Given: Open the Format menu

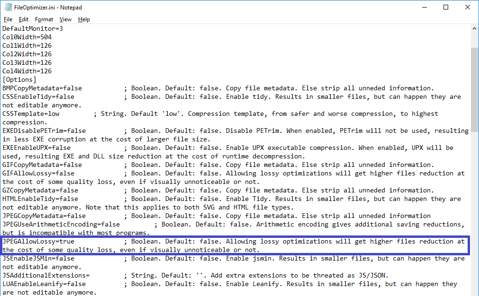Looking at the screenshot, I should [x=44, y=19].
